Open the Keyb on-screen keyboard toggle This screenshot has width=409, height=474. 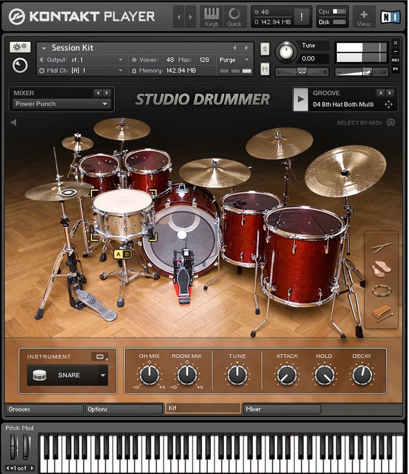pyautogui.click(x=211, y=17)
